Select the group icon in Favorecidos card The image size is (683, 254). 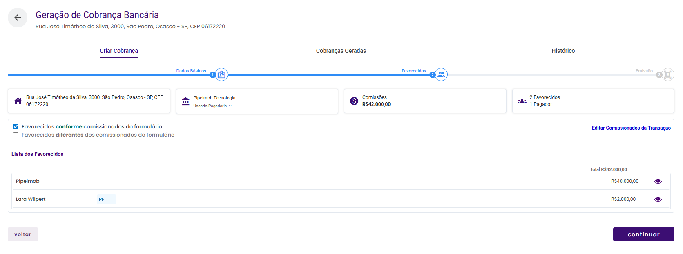(x=522, y=101)
